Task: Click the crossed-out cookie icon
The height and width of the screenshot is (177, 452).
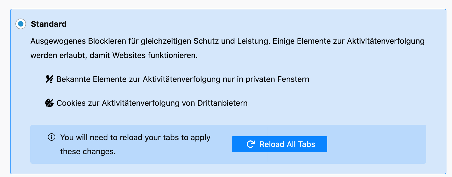Action: [x=49, y=103]
